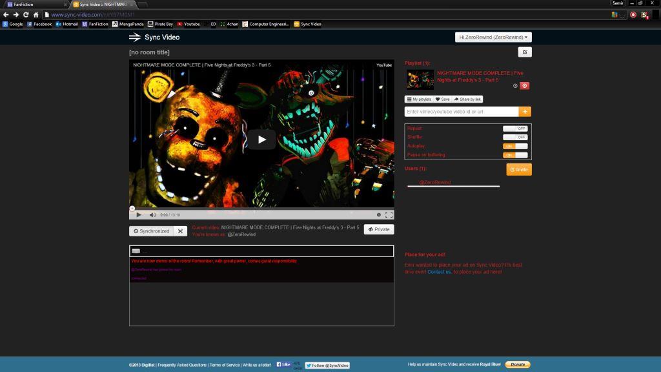Viewport: 661px width, 372px height.
Task: Open Frequently Asked Questions link
Action: (x=182, y=365)
